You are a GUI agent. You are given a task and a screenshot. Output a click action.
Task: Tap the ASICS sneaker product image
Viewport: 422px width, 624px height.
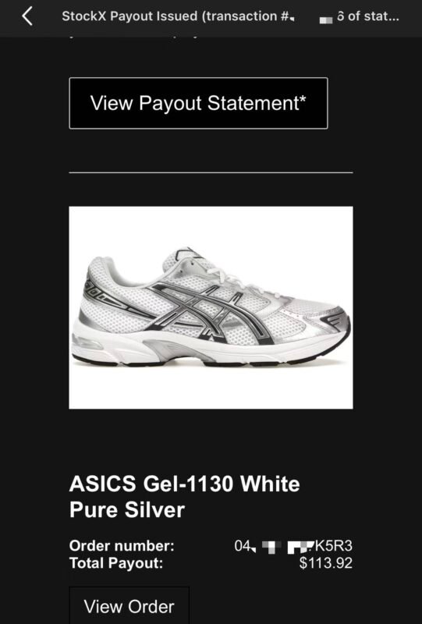pos(211,307)
